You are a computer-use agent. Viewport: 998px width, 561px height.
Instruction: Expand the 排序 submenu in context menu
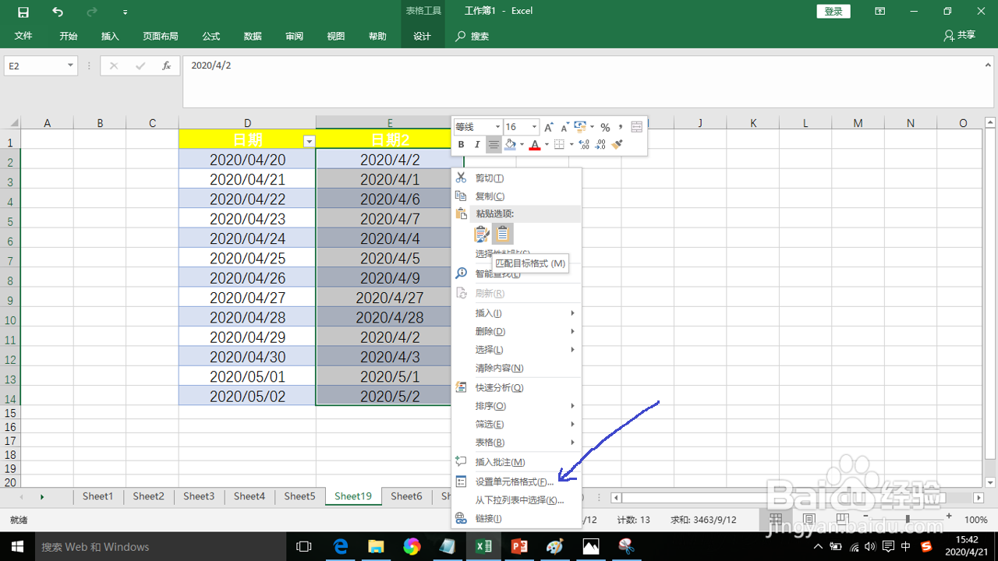pyautogui.click(x=516, y=406)
